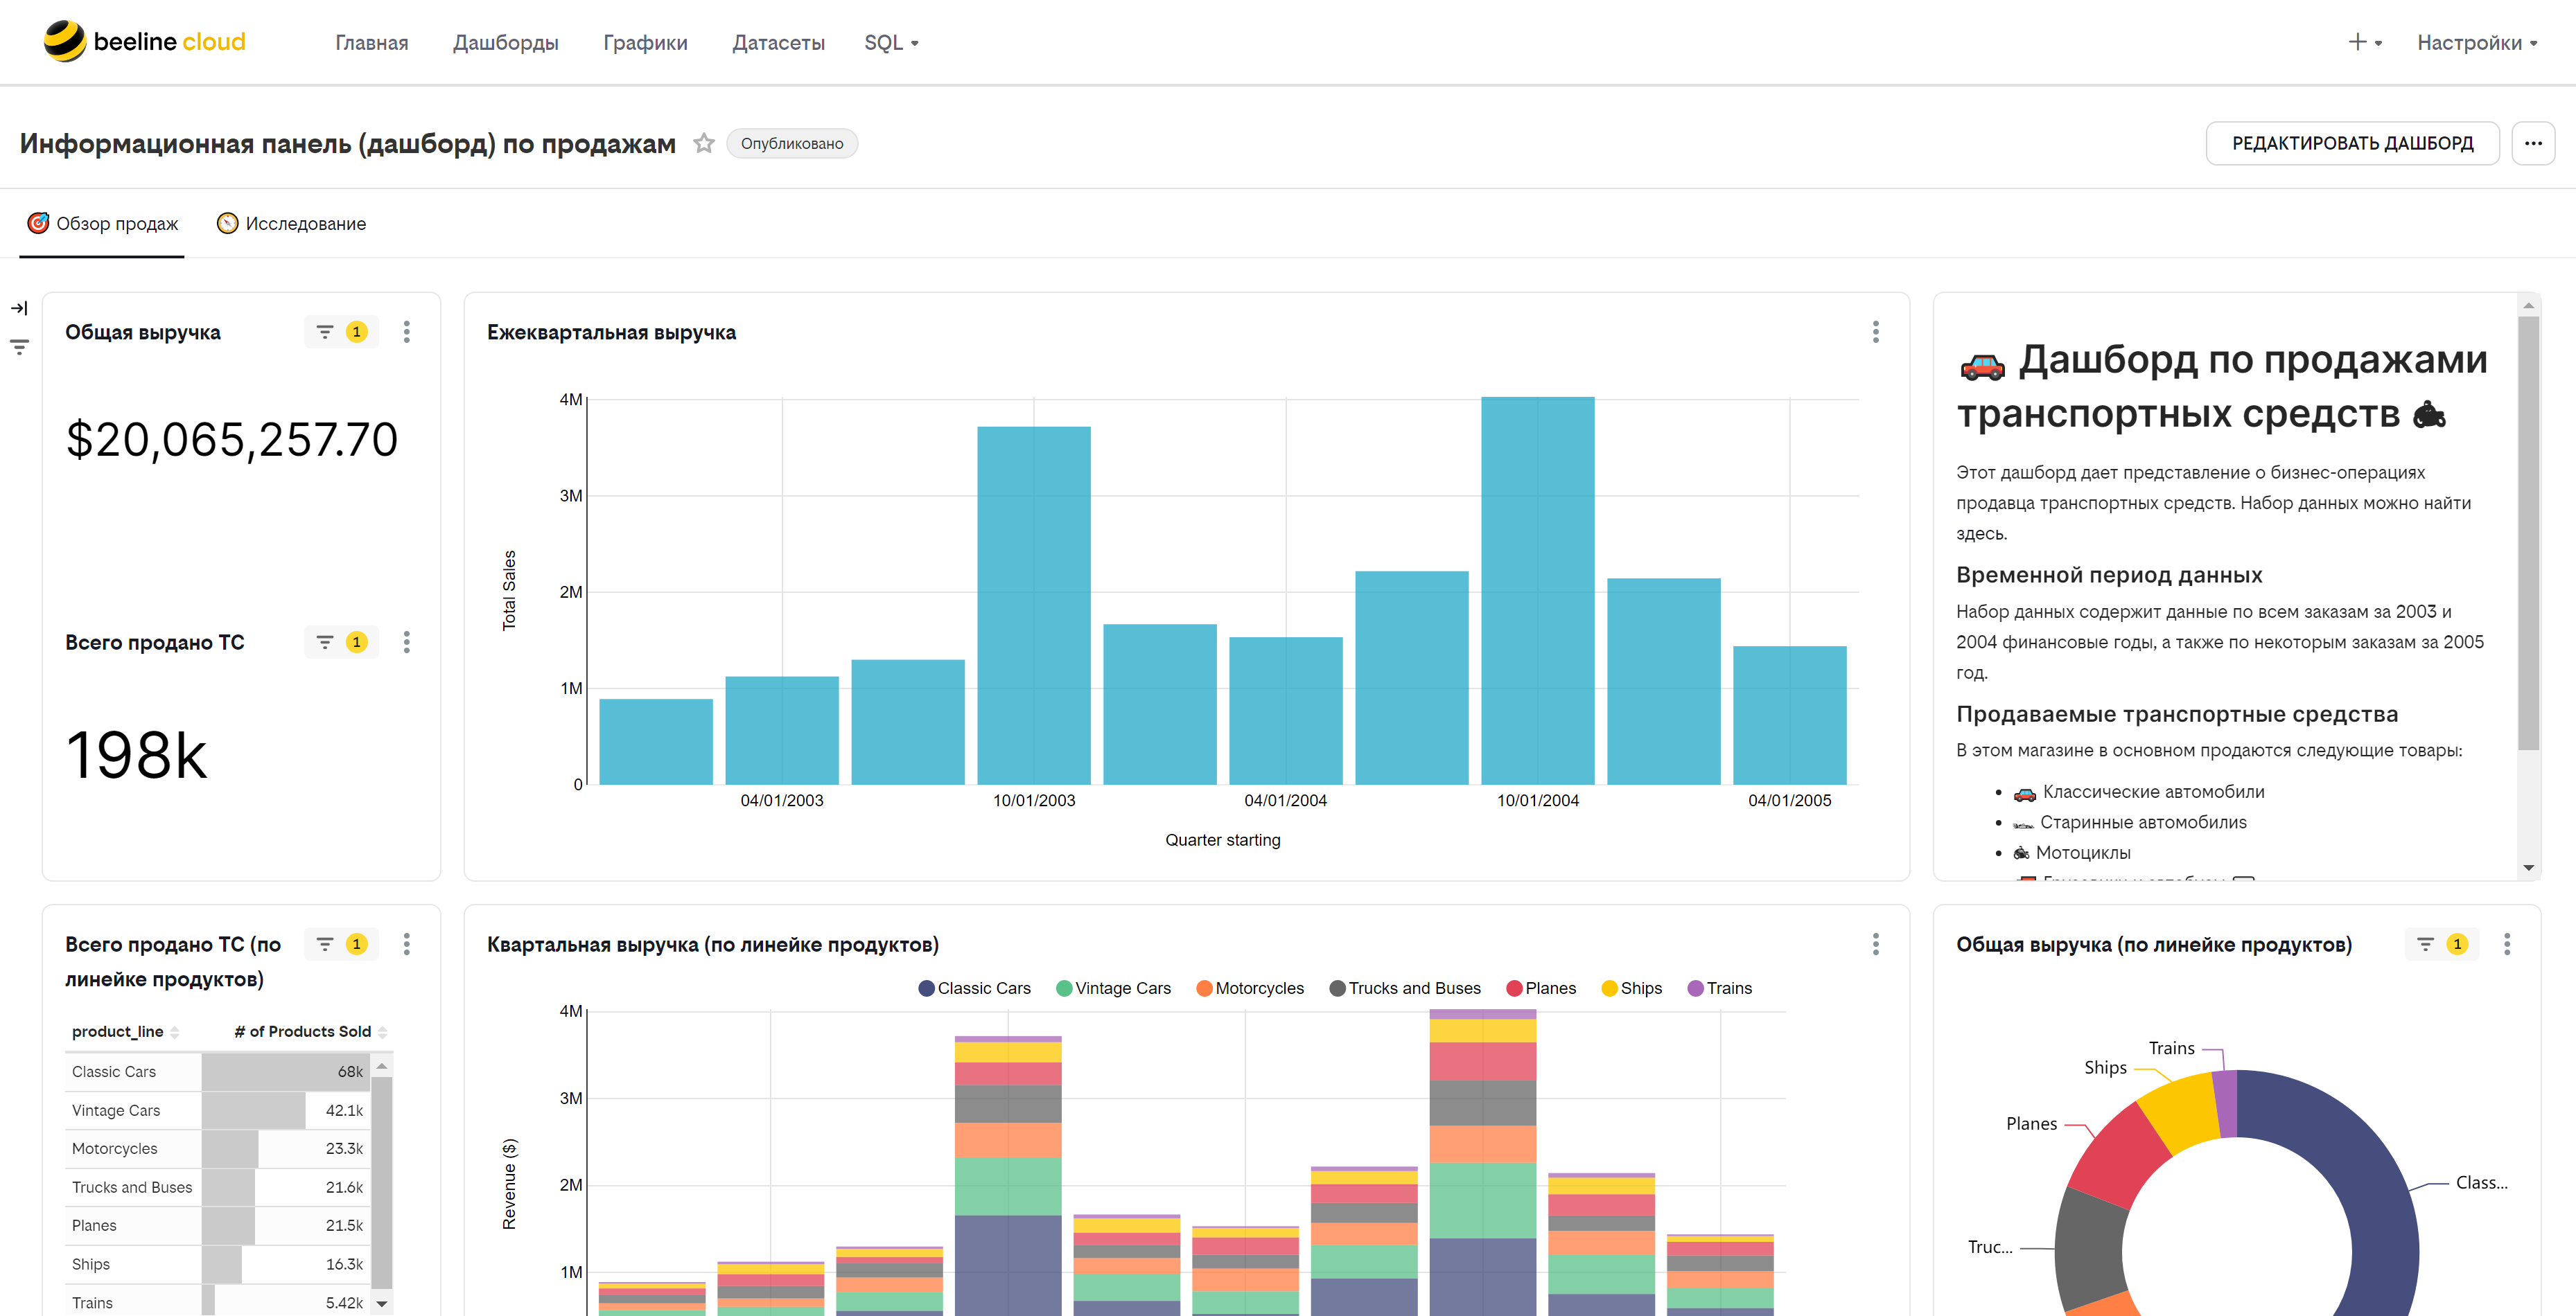Select the Ships table row
2576x1316 pixels.
coord(218,1264)
